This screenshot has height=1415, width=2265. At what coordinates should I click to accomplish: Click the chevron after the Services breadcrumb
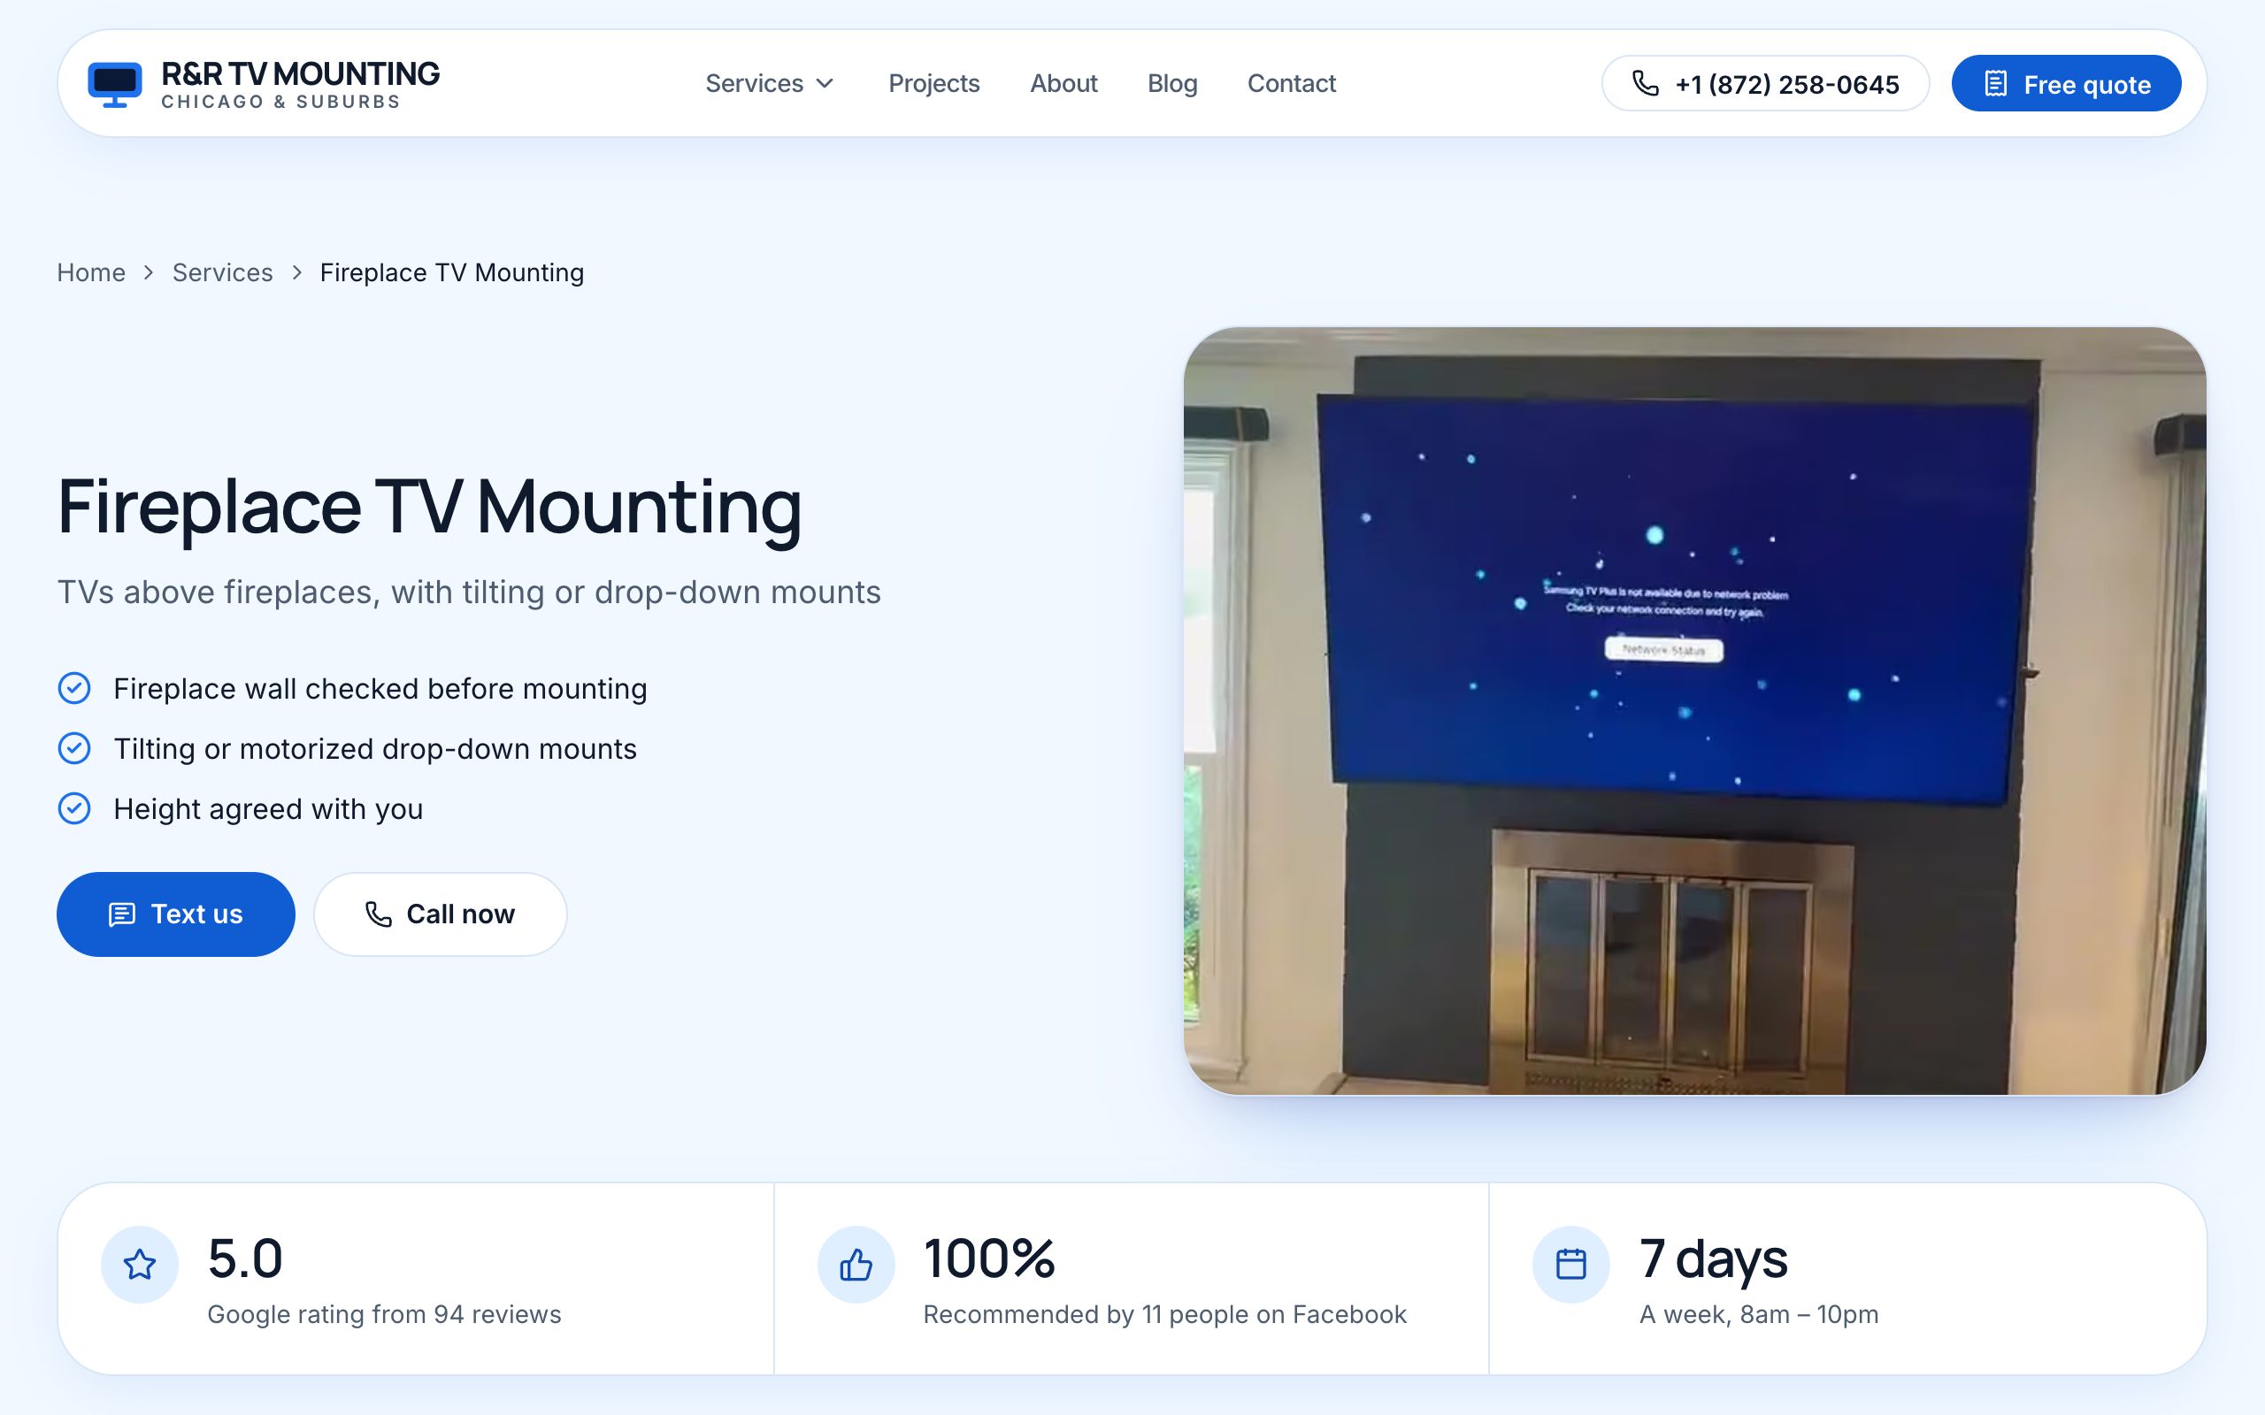296,272
